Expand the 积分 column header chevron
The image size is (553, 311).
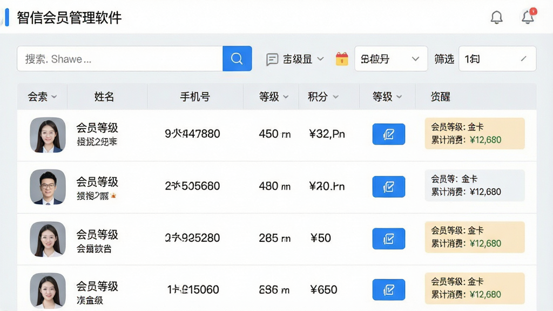(335, 97)
